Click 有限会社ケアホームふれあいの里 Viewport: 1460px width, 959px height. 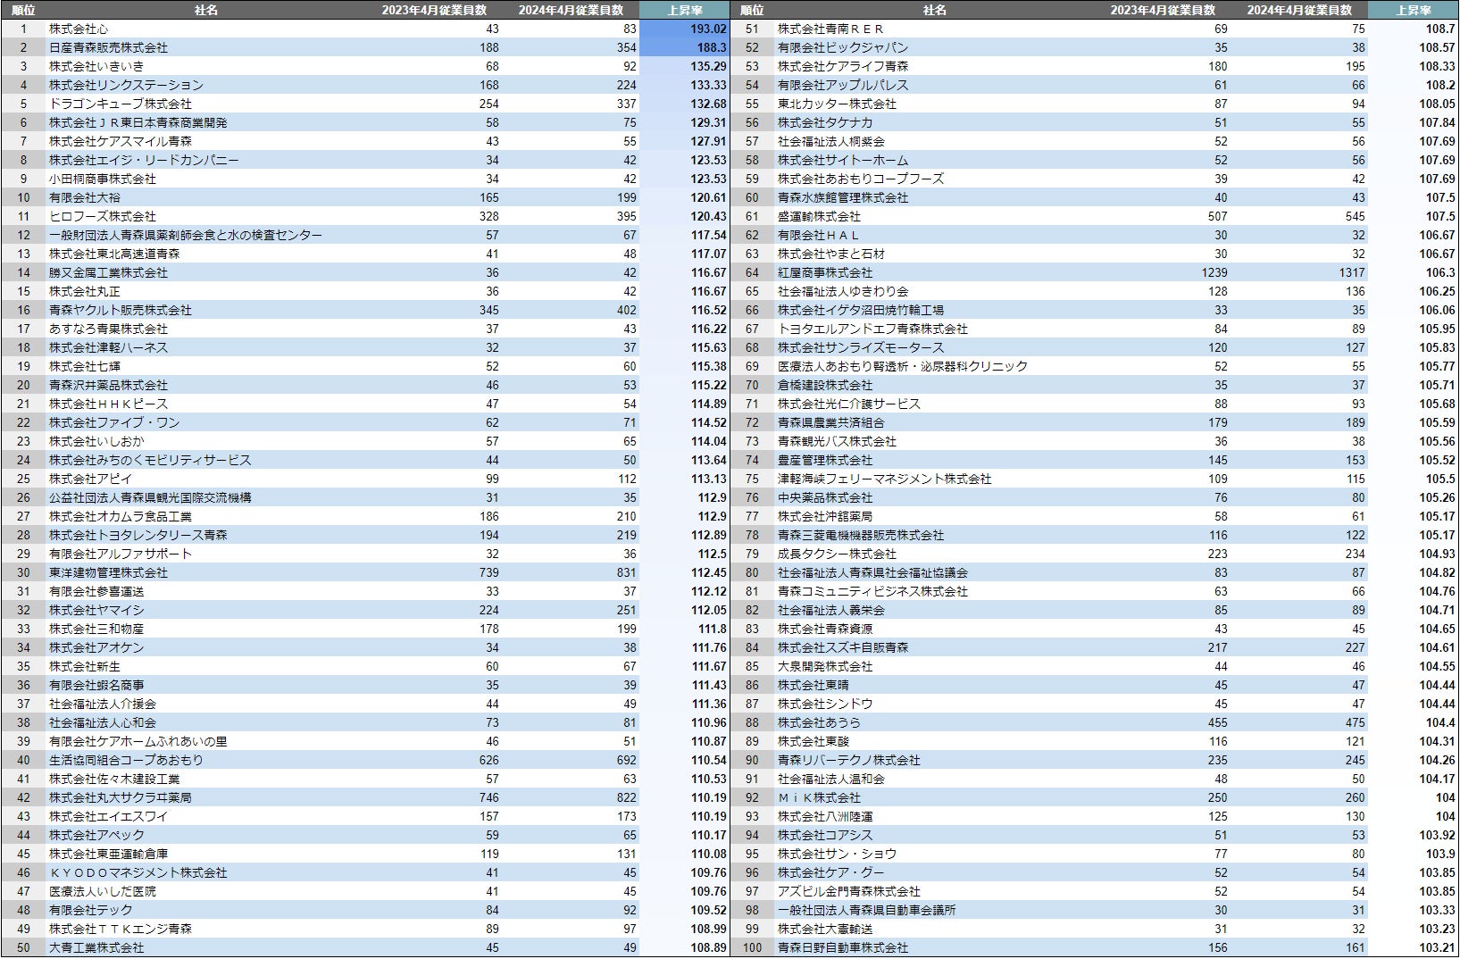[x=138, y=741]
